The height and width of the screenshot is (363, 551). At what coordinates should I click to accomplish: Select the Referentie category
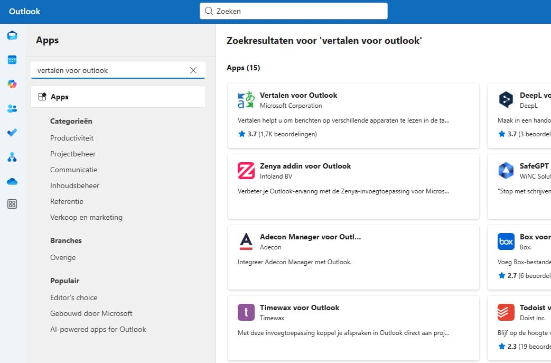(67, 201)
